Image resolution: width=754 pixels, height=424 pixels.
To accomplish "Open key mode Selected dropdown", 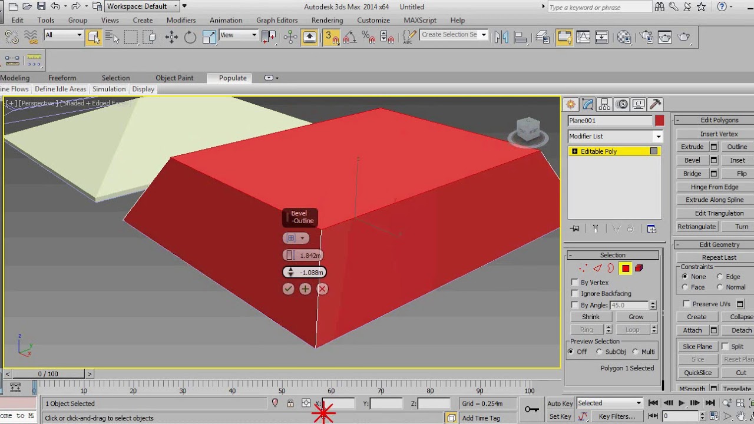I will (609, 403).
